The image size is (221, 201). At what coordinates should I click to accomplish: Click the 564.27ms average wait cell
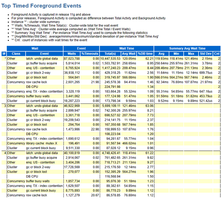[x=129, y=172]
